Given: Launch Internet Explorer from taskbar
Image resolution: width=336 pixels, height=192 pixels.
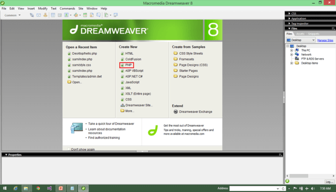Looking at the screenshot, I should (x=16, y=188).
